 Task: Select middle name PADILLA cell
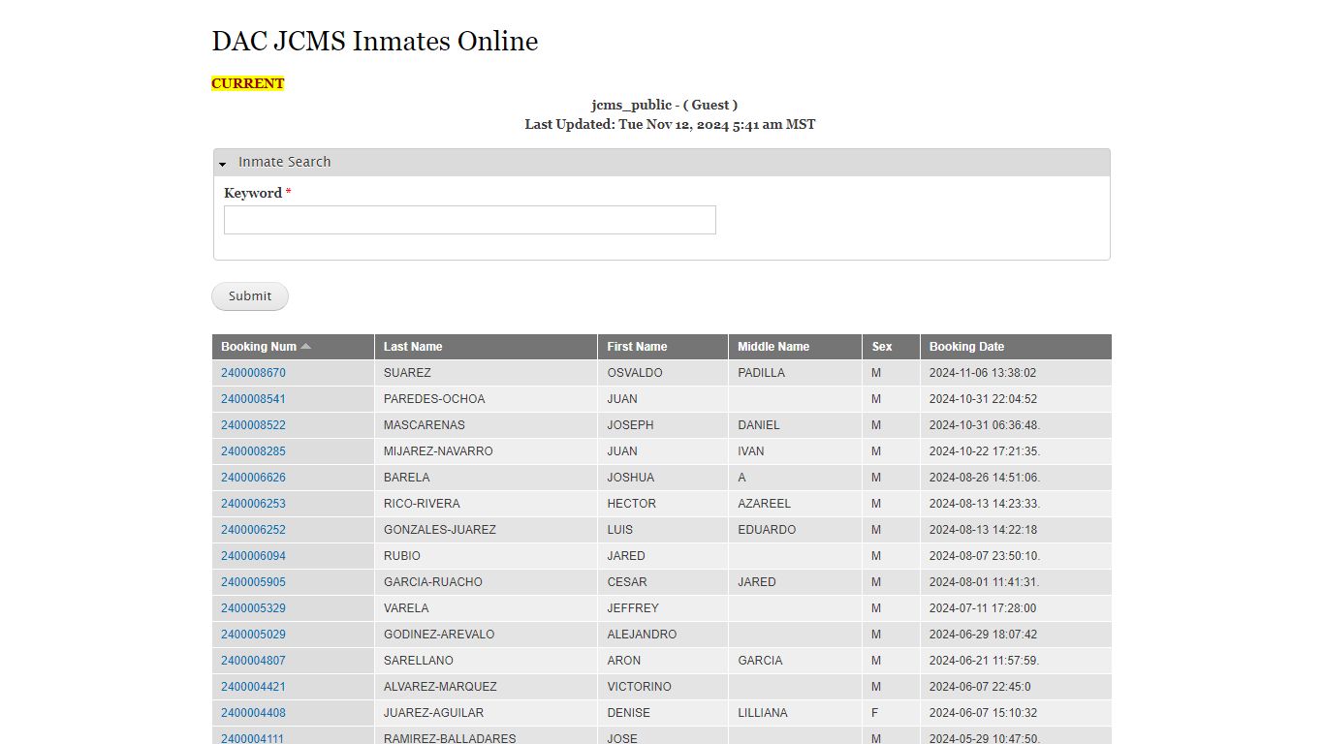tap(795, 373)
